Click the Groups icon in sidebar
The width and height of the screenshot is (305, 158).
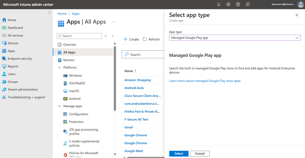(x=4, y=82)
